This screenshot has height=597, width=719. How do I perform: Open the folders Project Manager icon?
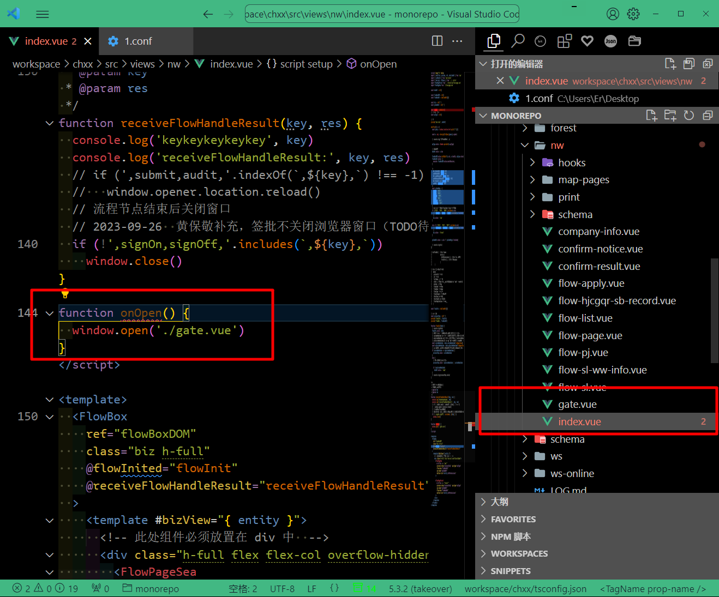point(634,41)
